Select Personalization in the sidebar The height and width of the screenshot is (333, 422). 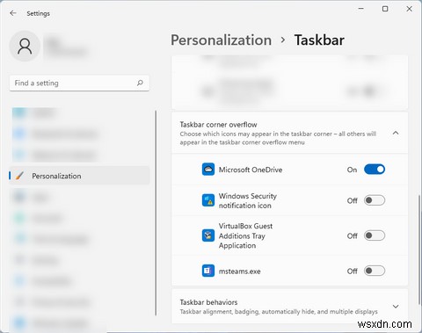click(x=79, y=176)
